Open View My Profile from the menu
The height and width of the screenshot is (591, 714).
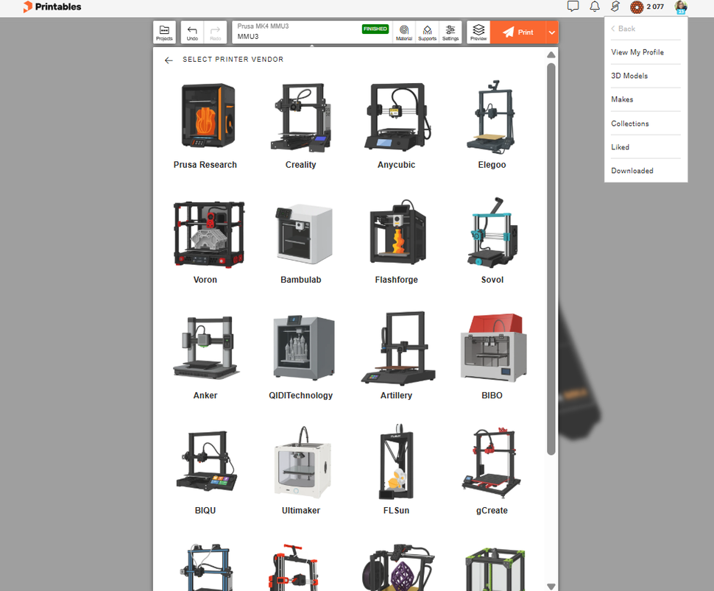[637, 52]
